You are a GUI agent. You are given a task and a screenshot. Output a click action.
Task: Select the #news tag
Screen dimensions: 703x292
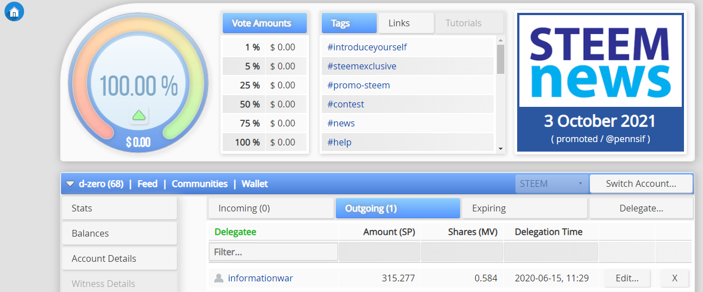tap(341, 123)
